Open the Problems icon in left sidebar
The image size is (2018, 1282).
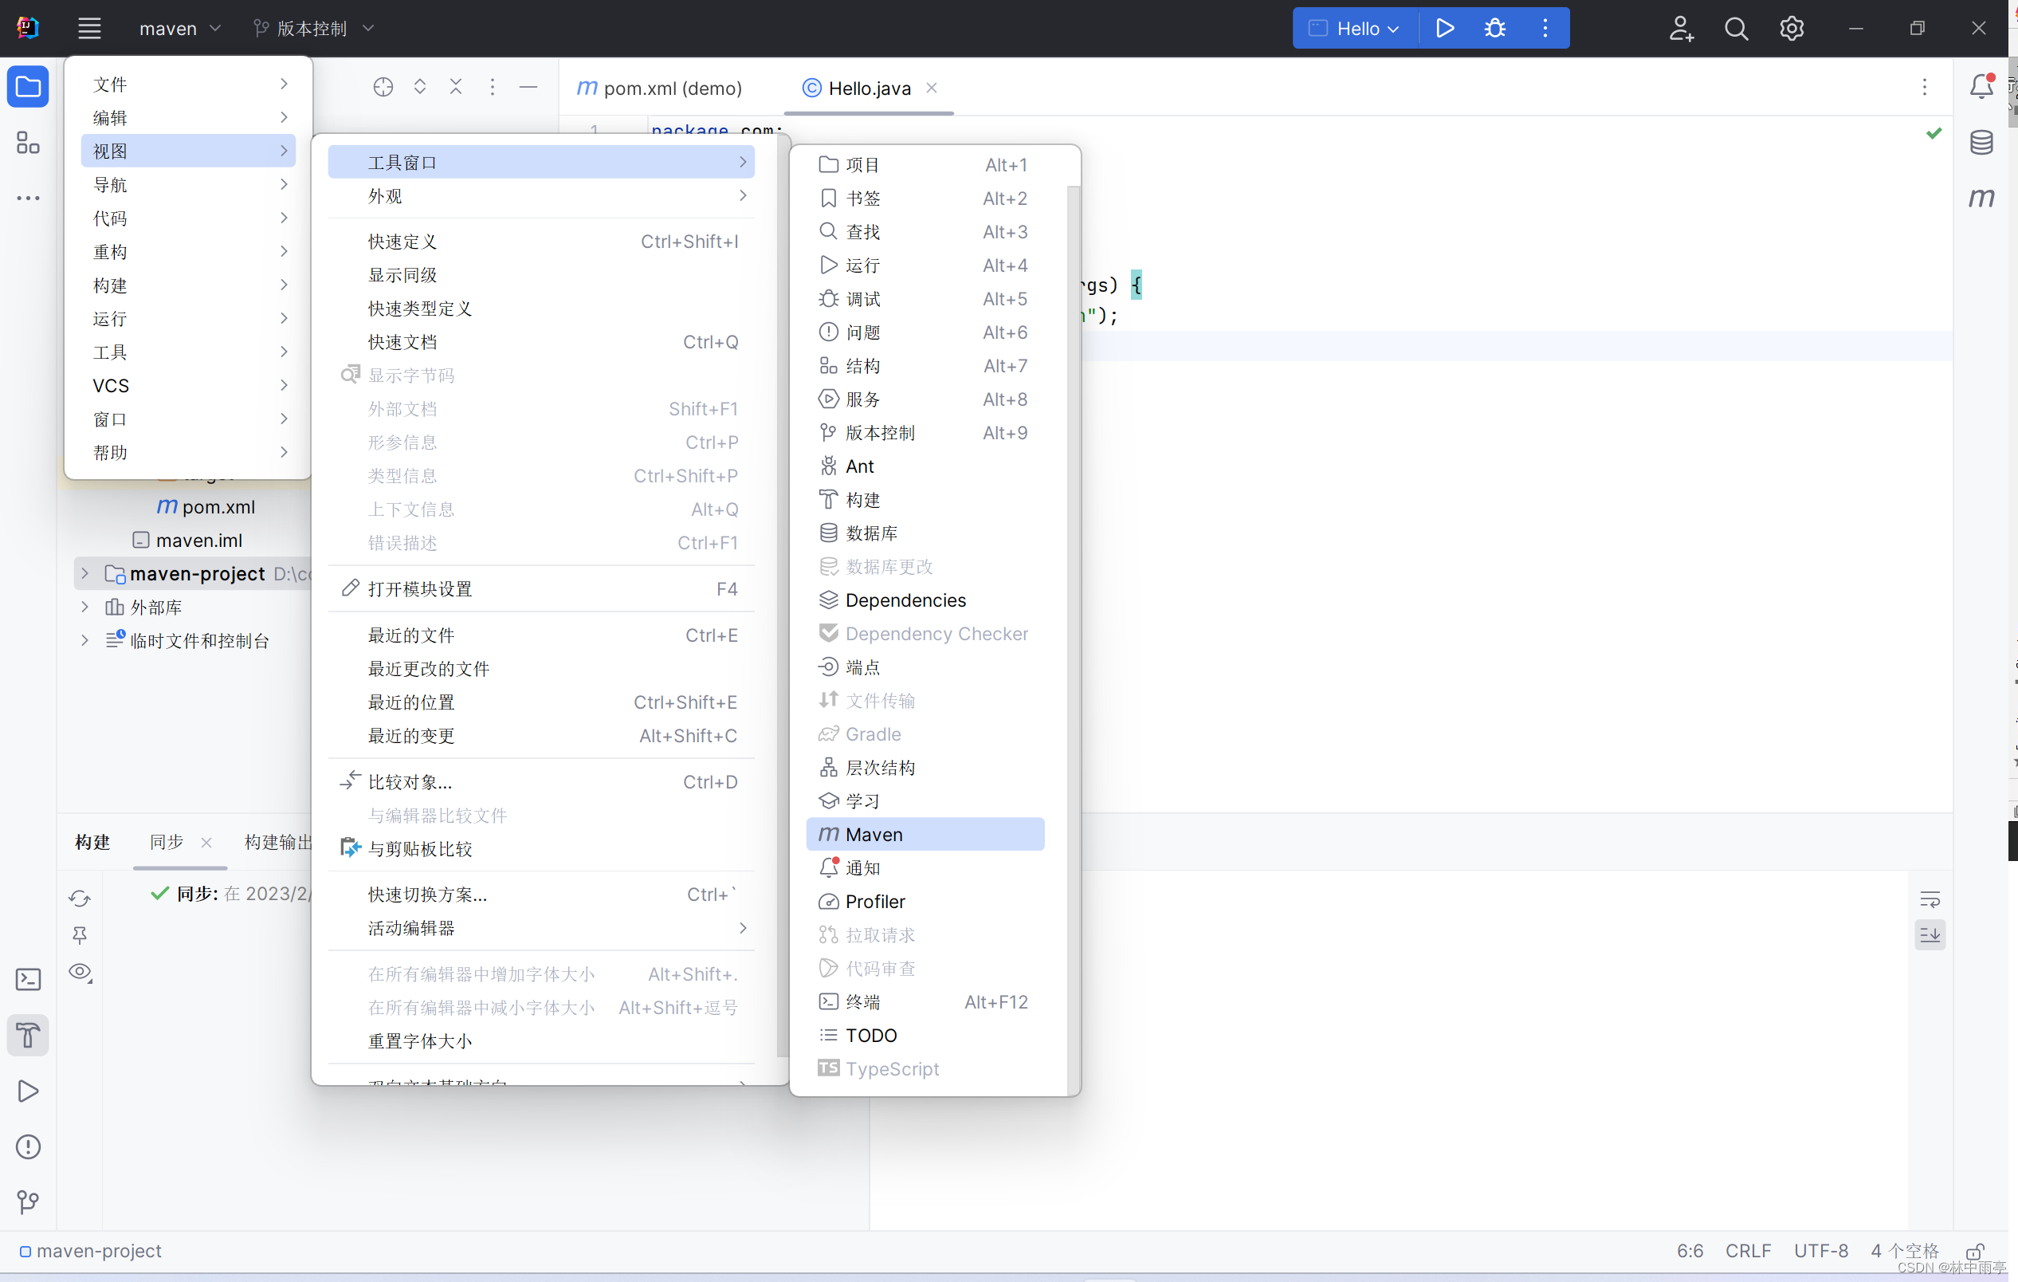[x=29, y=1147]
